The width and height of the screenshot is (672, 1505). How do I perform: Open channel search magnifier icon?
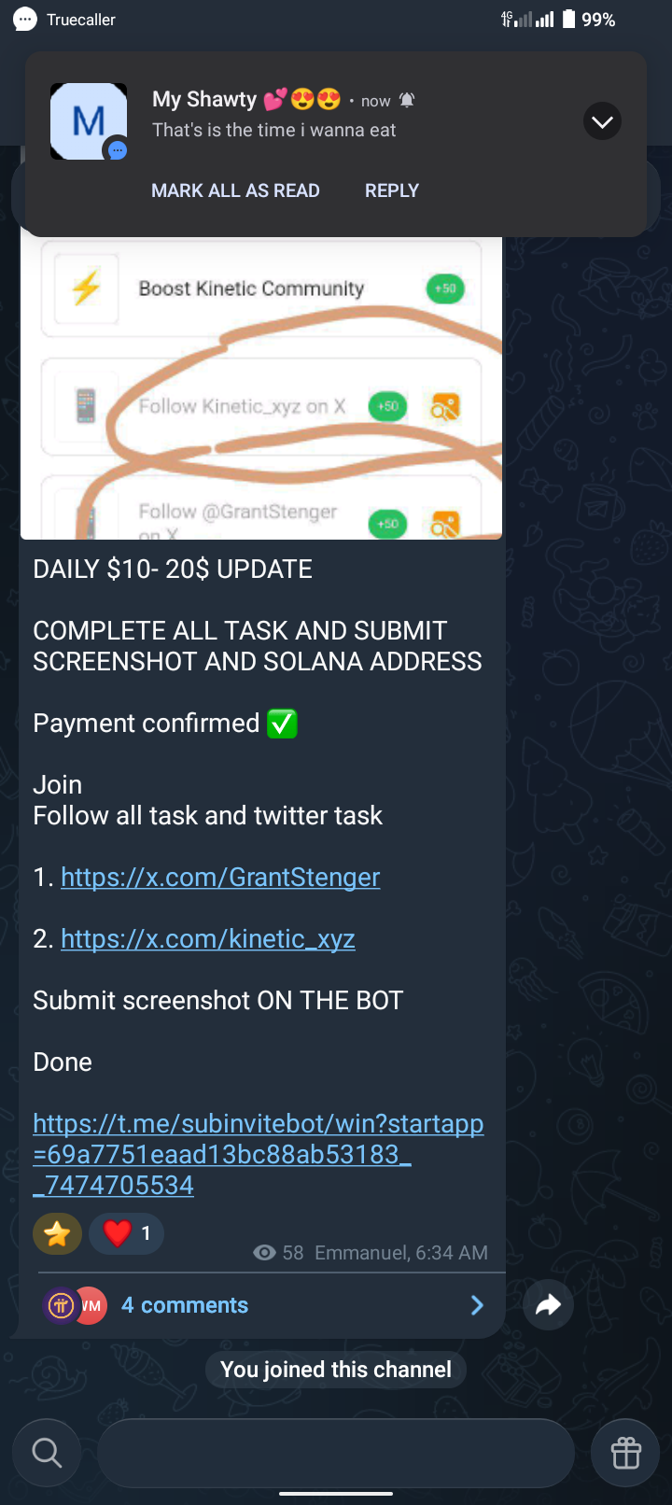pos(47,1453)
